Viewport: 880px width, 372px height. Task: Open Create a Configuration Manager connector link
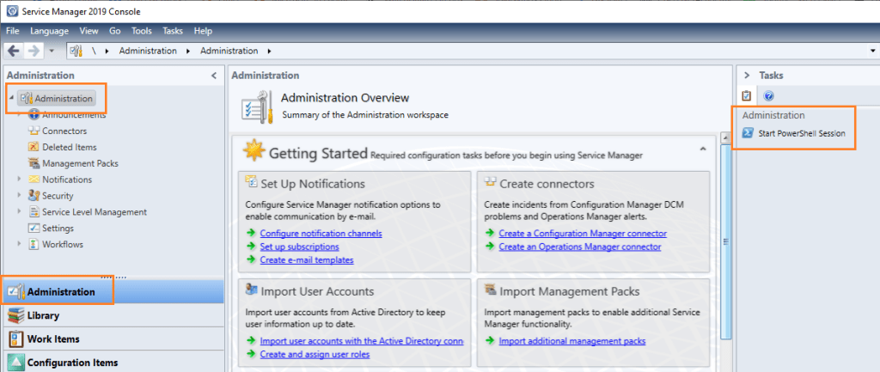pyautogui.click(x=583, y=234)
